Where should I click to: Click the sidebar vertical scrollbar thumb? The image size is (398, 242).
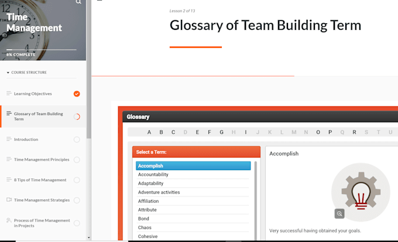pos(88,69)
